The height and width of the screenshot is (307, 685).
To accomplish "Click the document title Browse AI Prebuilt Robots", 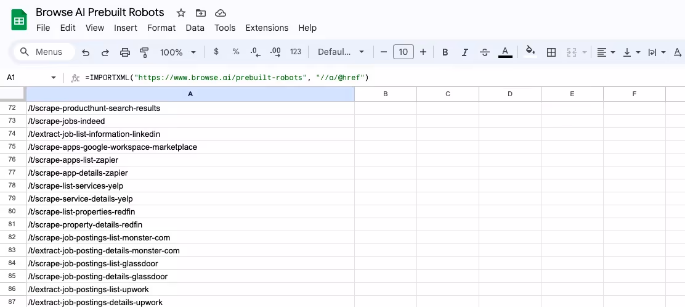I will [x=100, y=12].
